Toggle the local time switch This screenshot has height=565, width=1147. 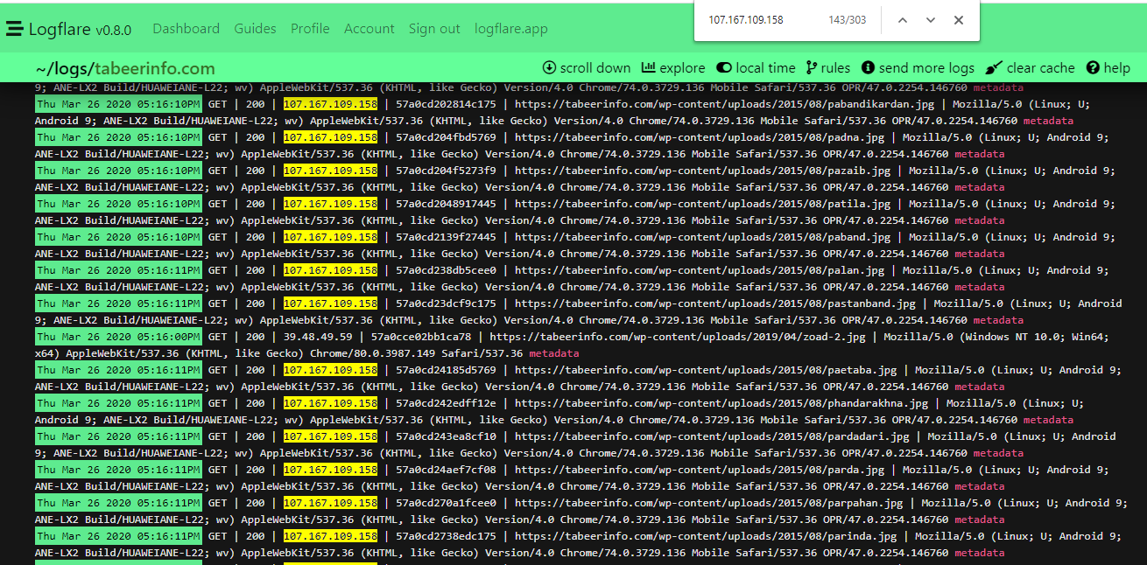(x=723, y=67)
